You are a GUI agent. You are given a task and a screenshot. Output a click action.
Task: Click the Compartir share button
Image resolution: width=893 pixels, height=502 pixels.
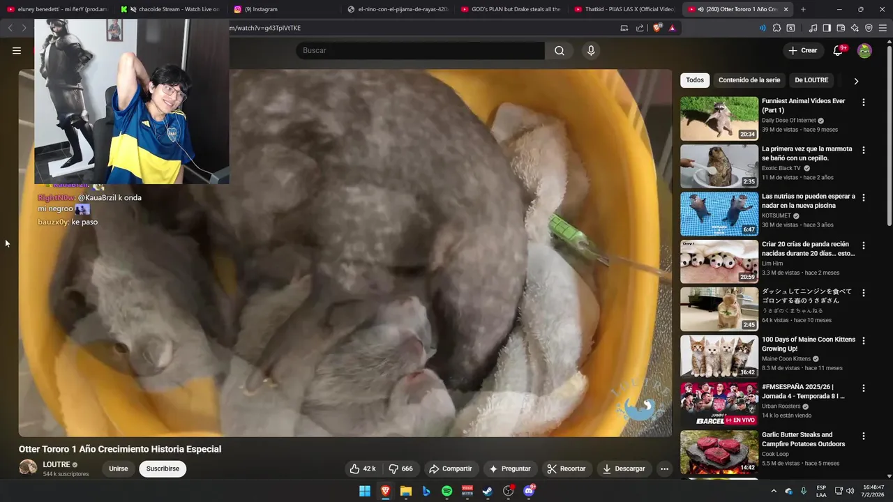[x=450, y=469]
